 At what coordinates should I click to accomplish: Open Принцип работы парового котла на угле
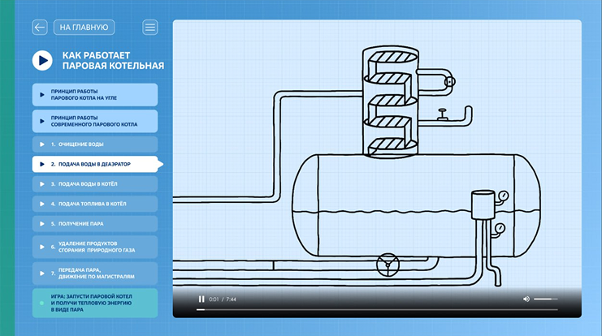pos(95,94)
